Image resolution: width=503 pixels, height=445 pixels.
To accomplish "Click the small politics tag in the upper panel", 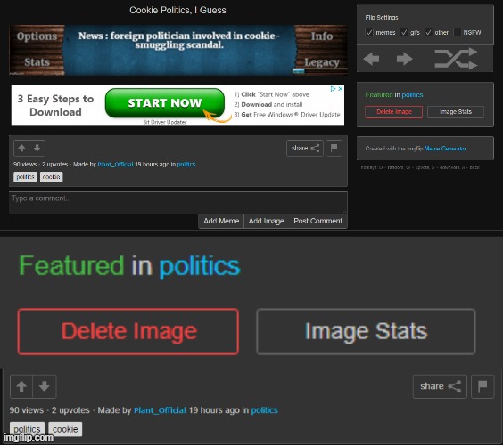I will (25, 177).
